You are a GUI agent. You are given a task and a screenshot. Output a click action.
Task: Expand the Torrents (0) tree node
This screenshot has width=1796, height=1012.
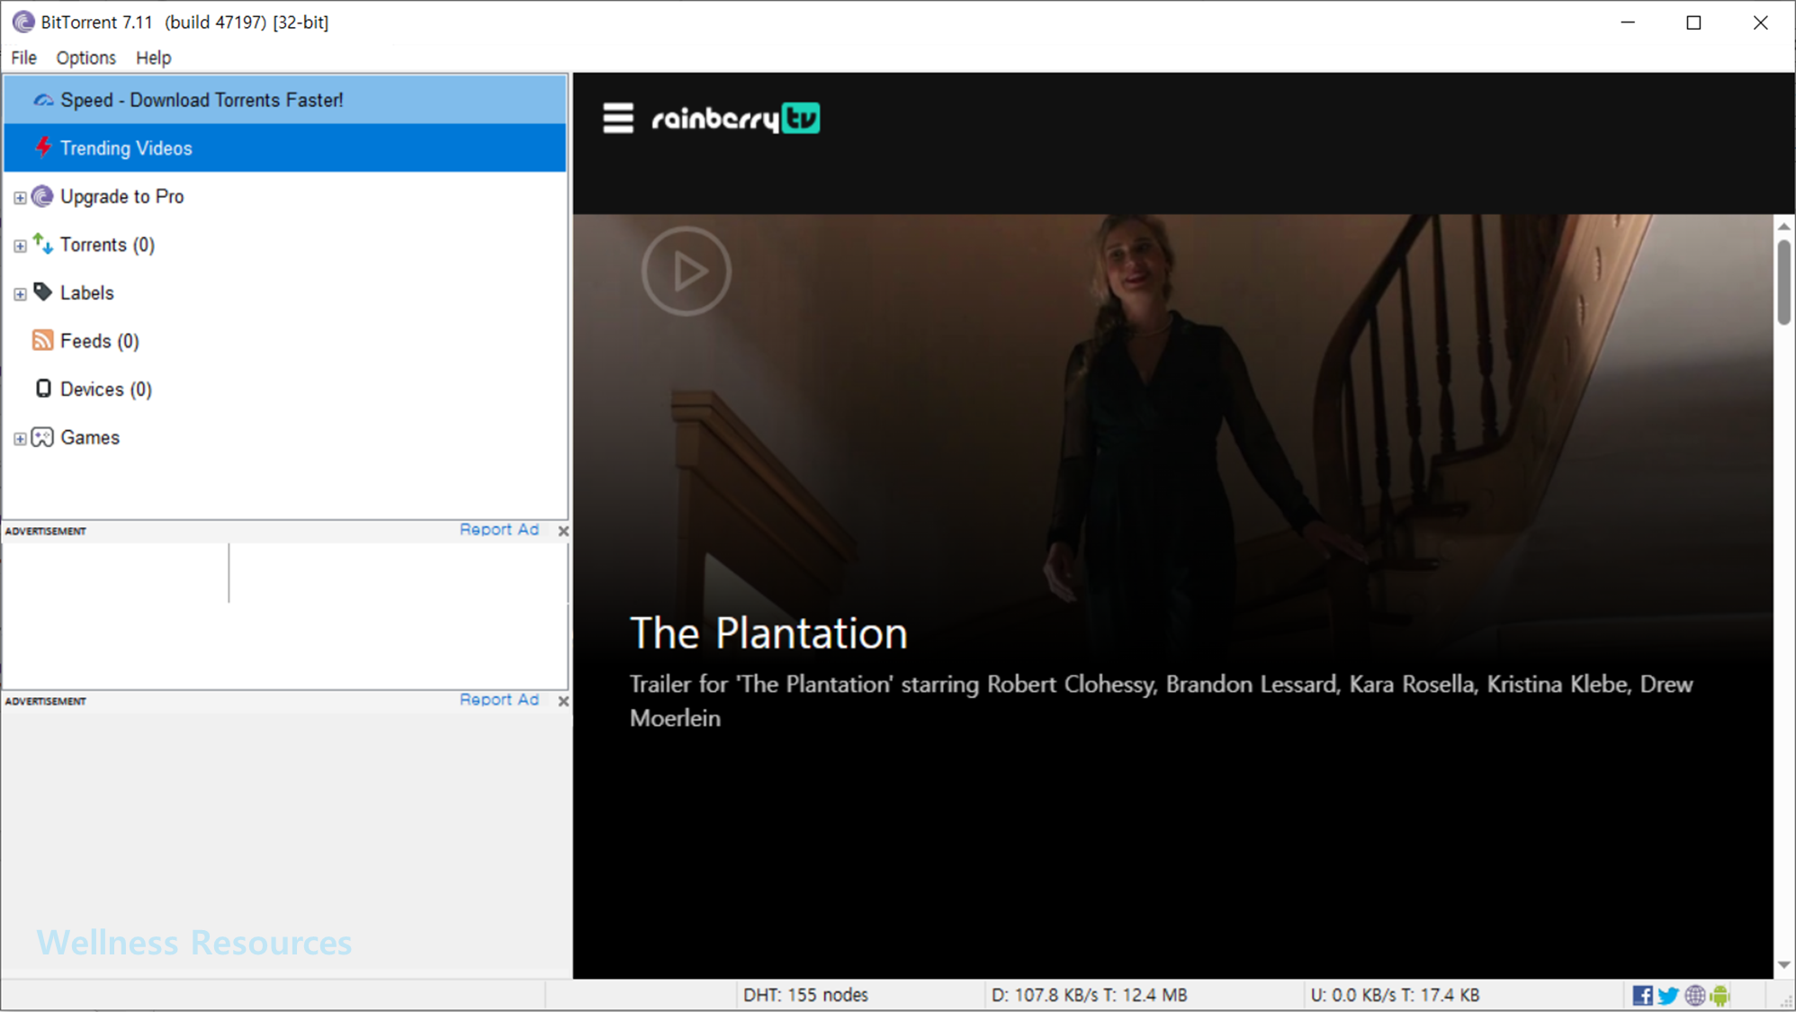click(x=20, y=246)
